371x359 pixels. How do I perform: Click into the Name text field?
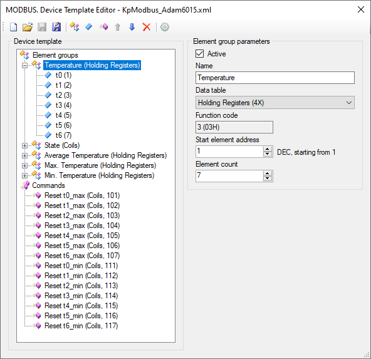[275, 78]
